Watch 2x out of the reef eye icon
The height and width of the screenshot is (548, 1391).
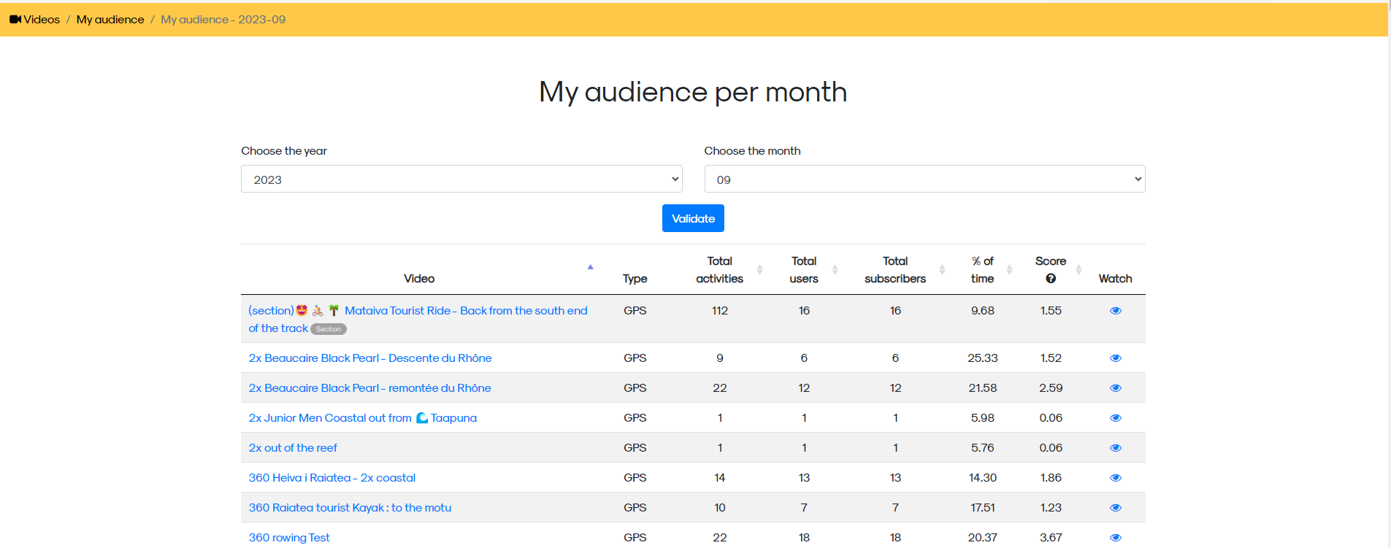coord(1116,448)
